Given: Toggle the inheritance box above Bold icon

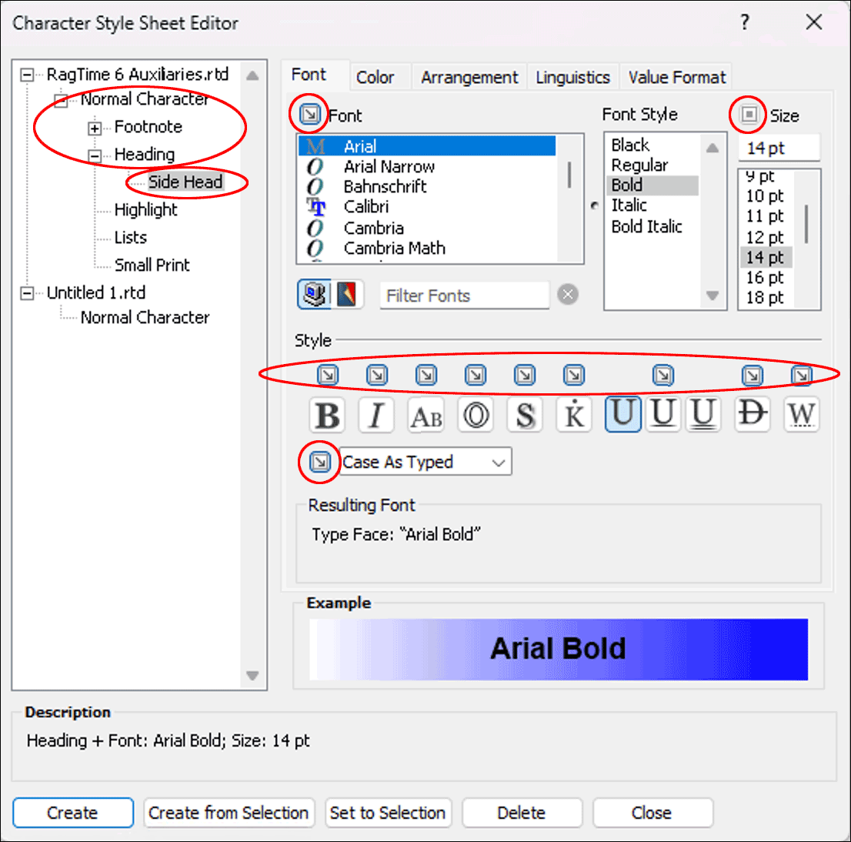Looking at the screenshot, I should tap(328, 375).
